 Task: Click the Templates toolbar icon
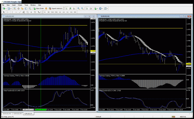(x=105, y=9)
